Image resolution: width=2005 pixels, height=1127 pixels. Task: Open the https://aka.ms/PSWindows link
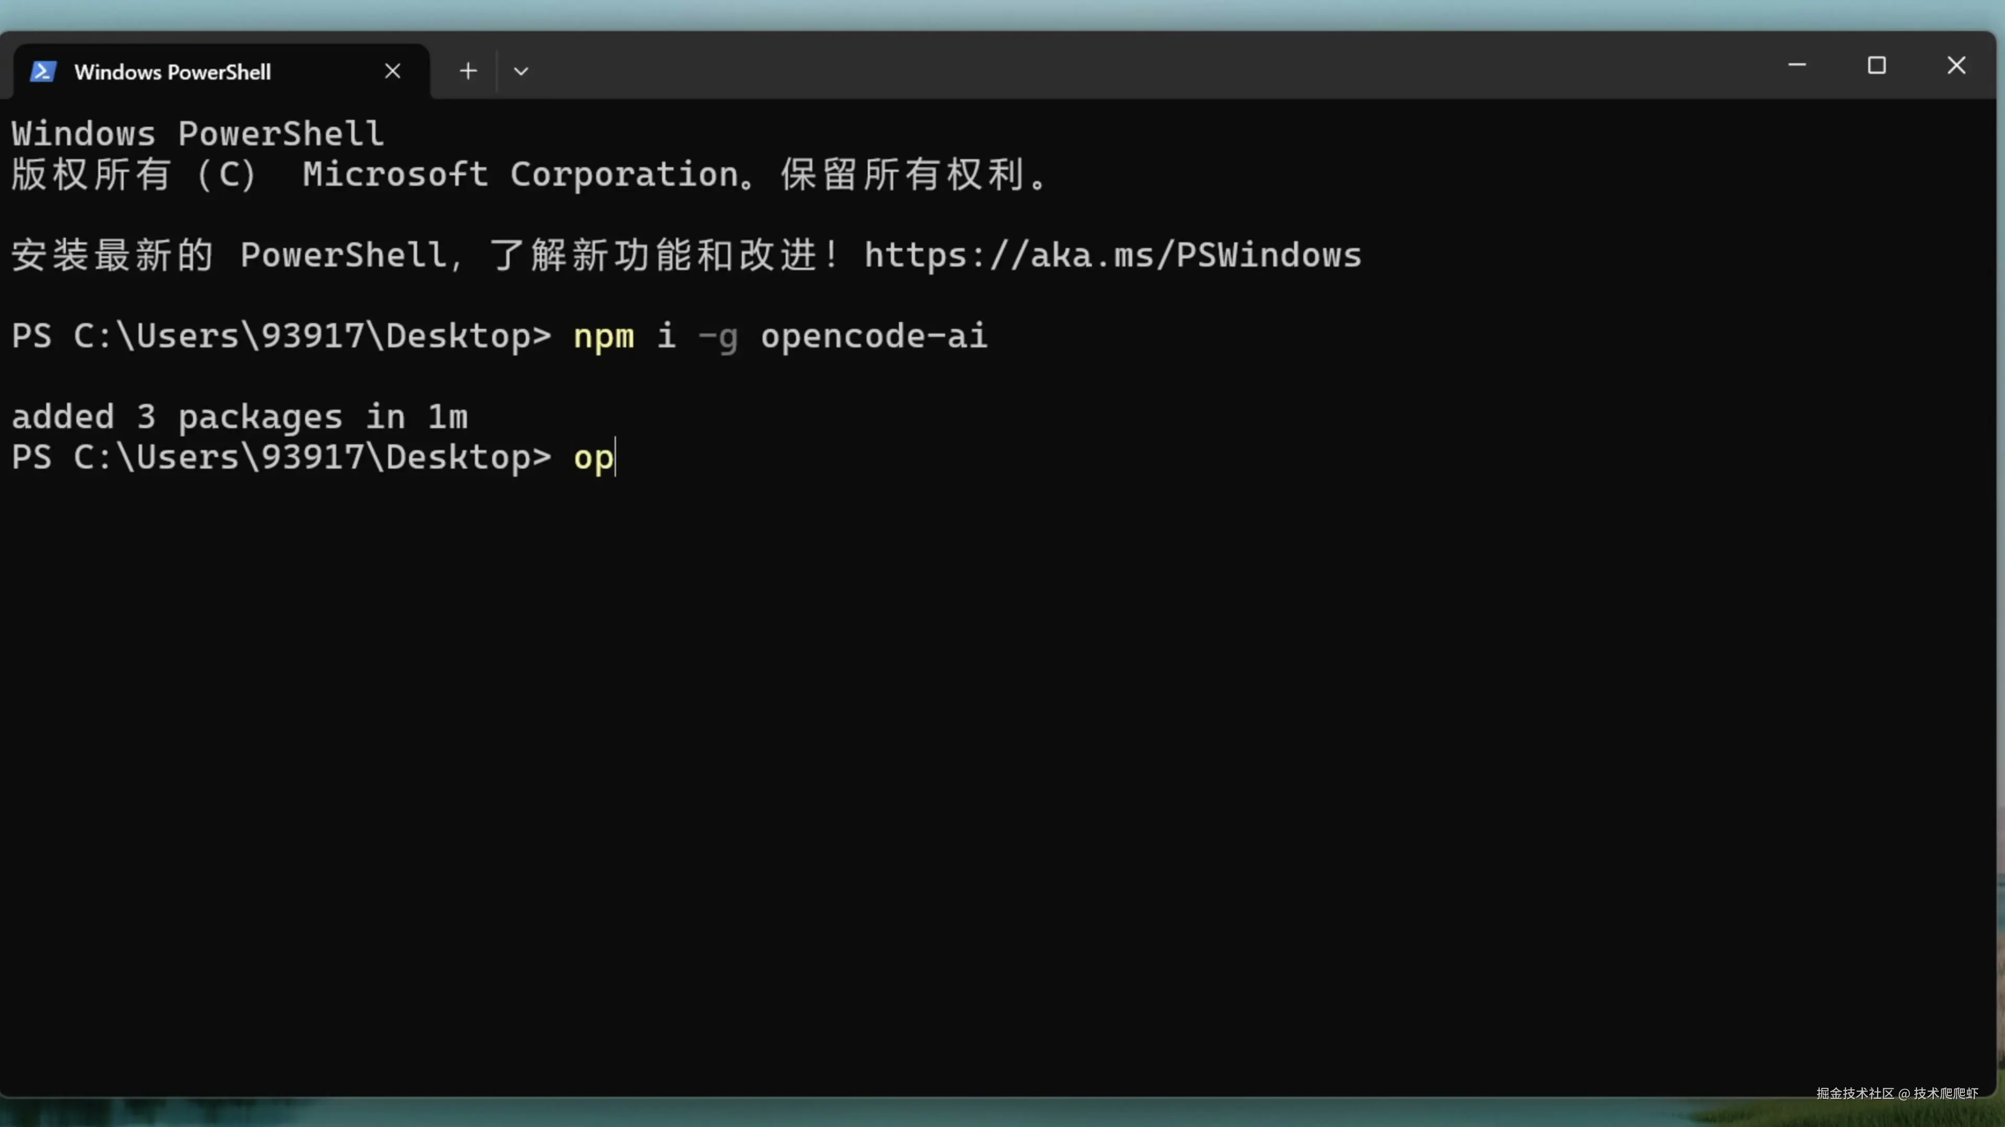1112,255
